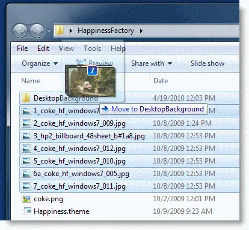This screenshot has width=249, height=230.
Task: Click the folder icon in address bar
Action: 60,31
